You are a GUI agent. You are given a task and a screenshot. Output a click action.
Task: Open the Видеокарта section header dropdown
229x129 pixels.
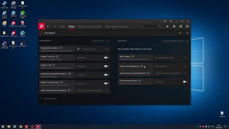click(x=100, y=41)
